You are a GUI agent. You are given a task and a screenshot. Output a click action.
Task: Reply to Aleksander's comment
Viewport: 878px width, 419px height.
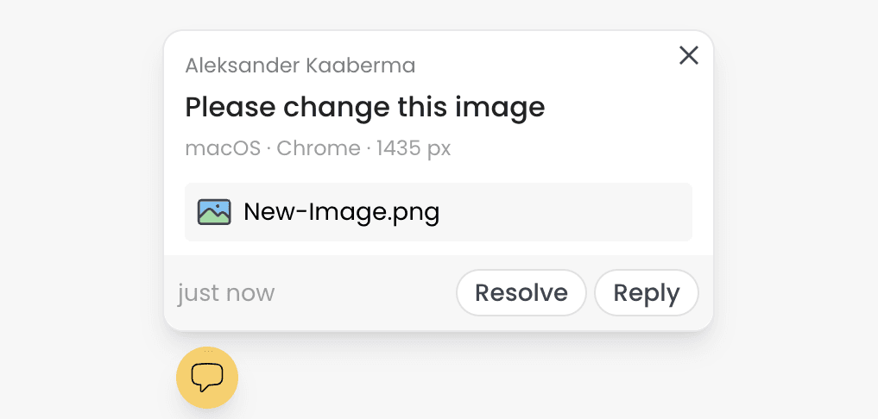[646, 293]
